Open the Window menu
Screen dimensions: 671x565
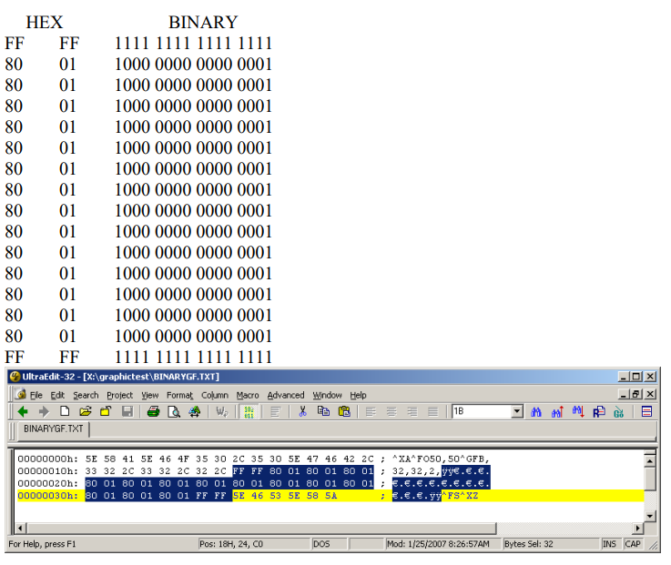coord(327,395)
